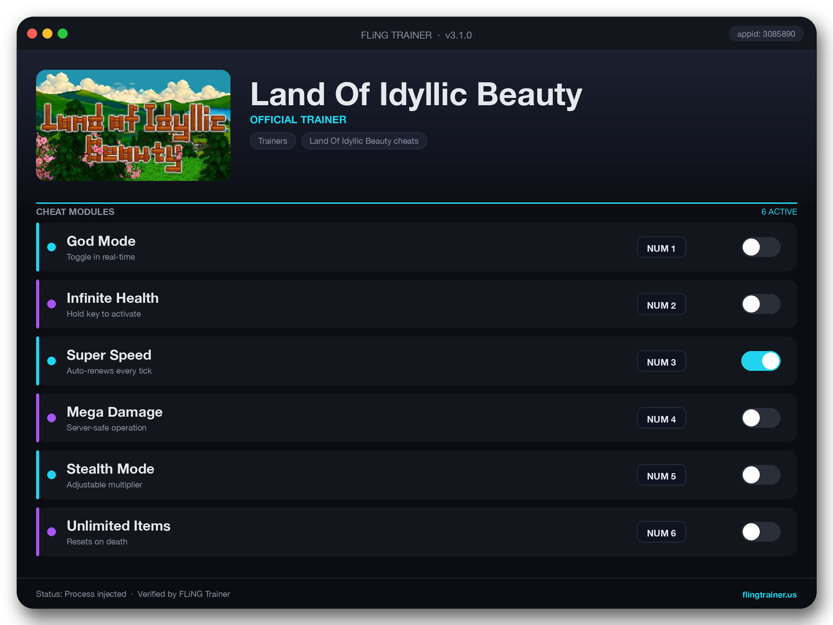Click the NUM 6 hotkey button
833x625 pixels.
coord(661,532)
